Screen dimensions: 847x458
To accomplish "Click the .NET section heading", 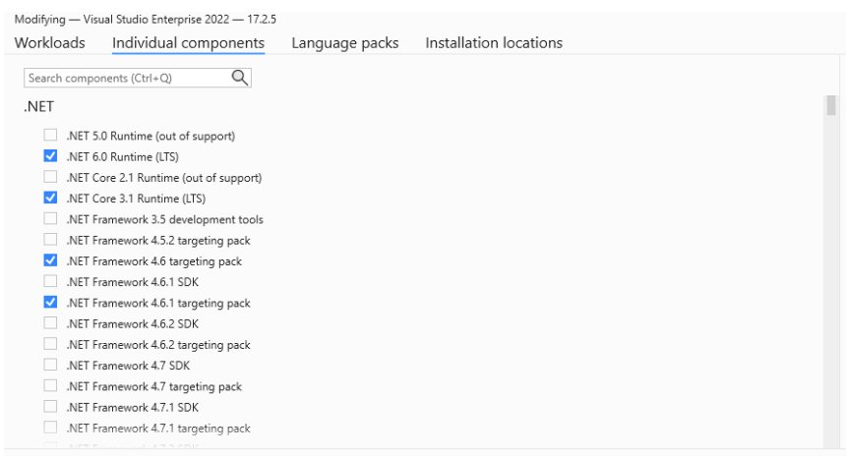I will click(39, 106).
